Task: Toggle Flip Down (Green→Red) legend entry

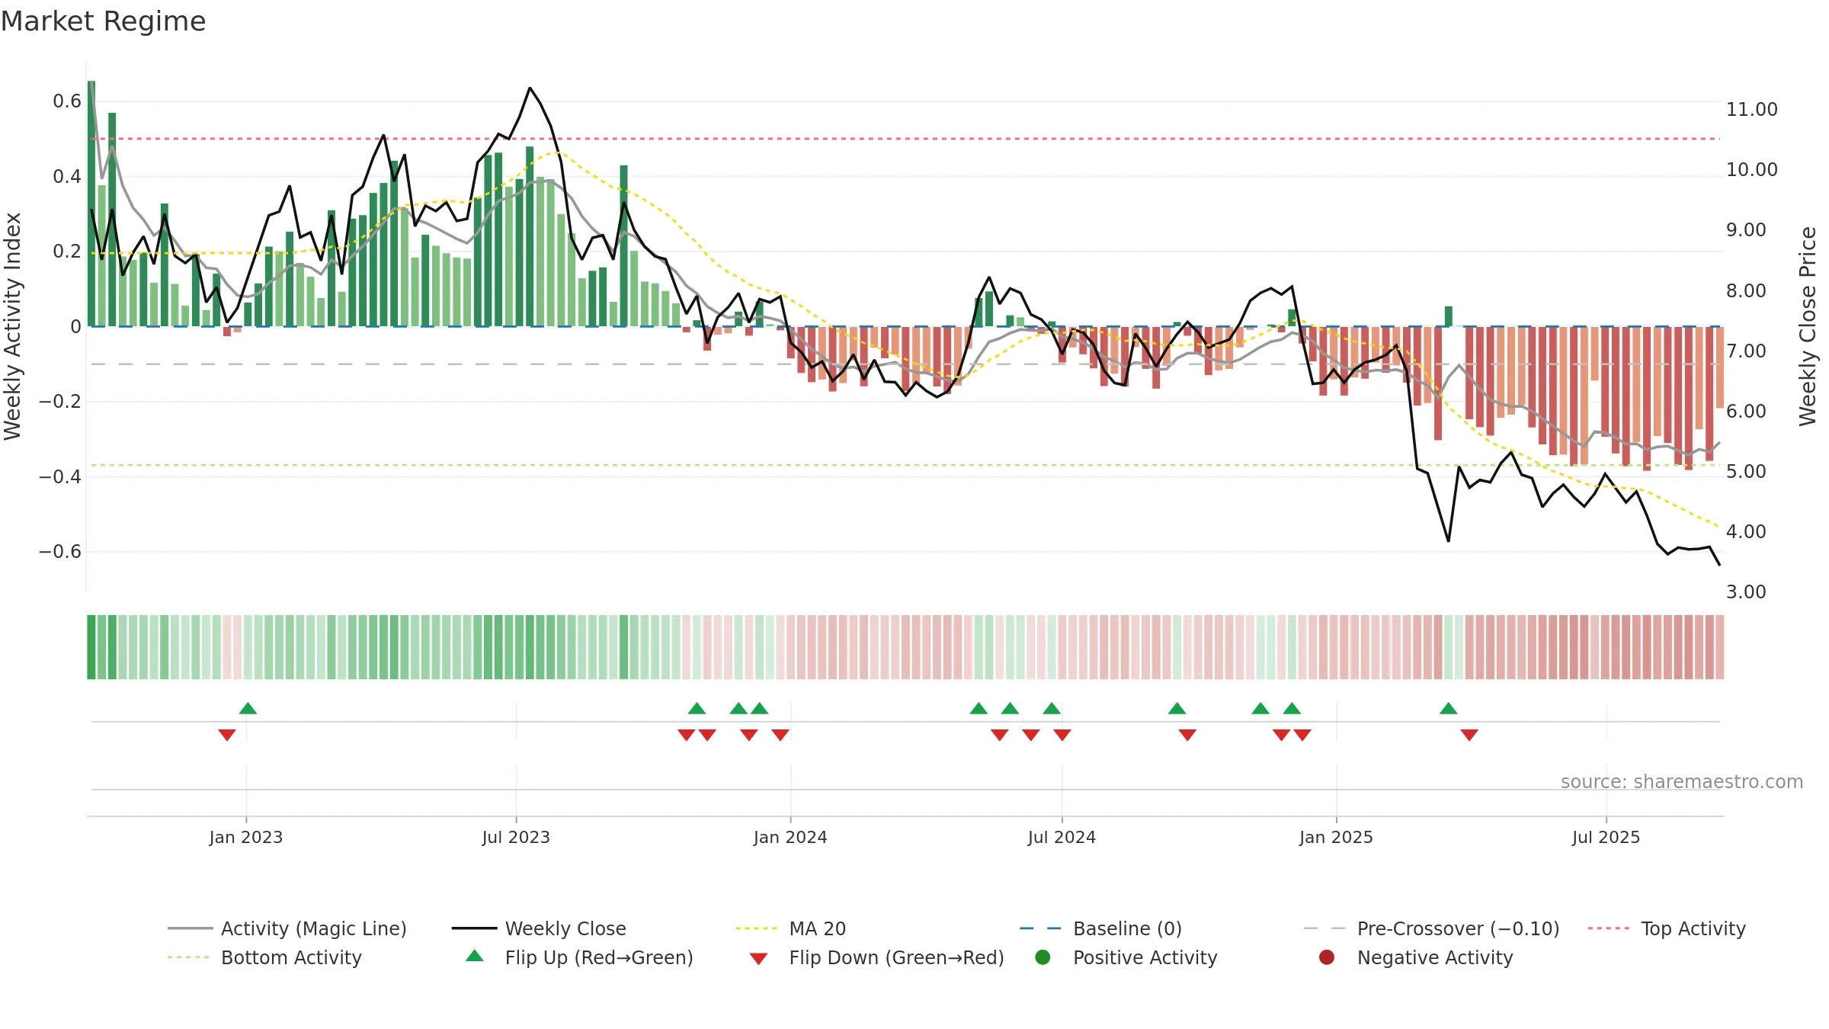Action: click(x=876, y=957)
